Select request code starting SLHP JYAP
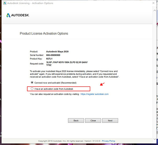Screen dimensions: 158x145 (x=67, y=64)
